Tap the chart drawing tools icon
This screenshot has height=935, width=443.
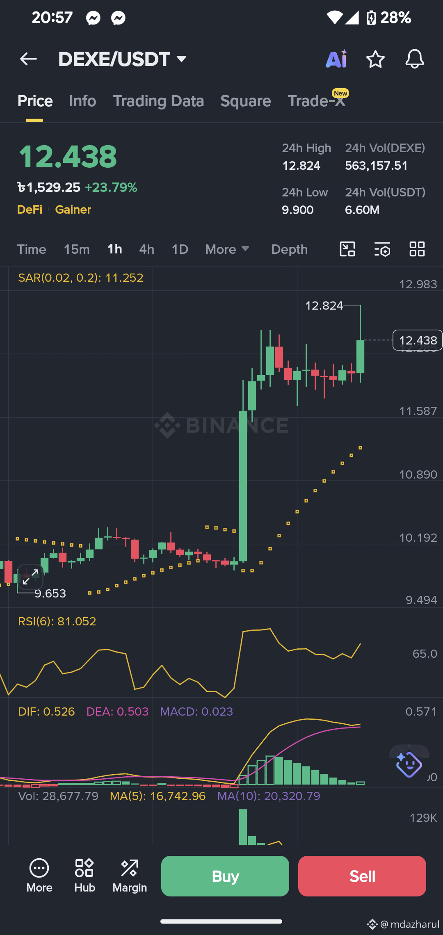click(347, 249)
